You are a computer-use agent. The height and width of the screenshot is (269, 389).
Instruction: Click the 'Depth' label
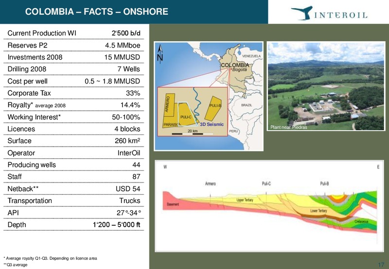tap(17, 225)
